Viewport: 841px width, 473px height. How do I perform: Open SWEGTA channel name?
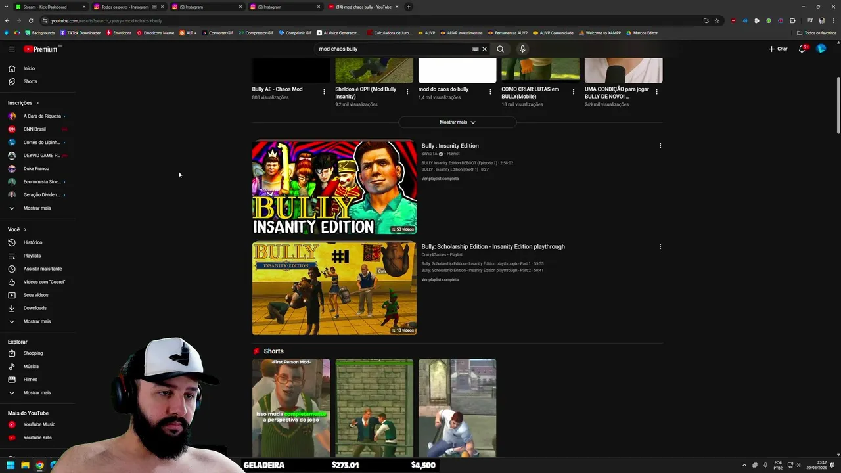pyautogui.click(x=430, y=154)
